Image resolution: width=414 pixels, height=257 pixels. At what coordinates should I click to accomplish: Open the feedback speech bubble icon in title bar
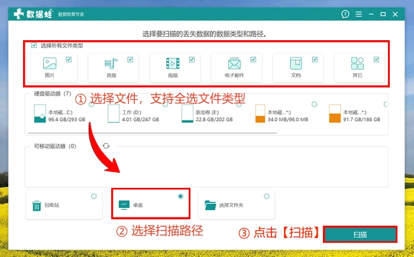345,14
